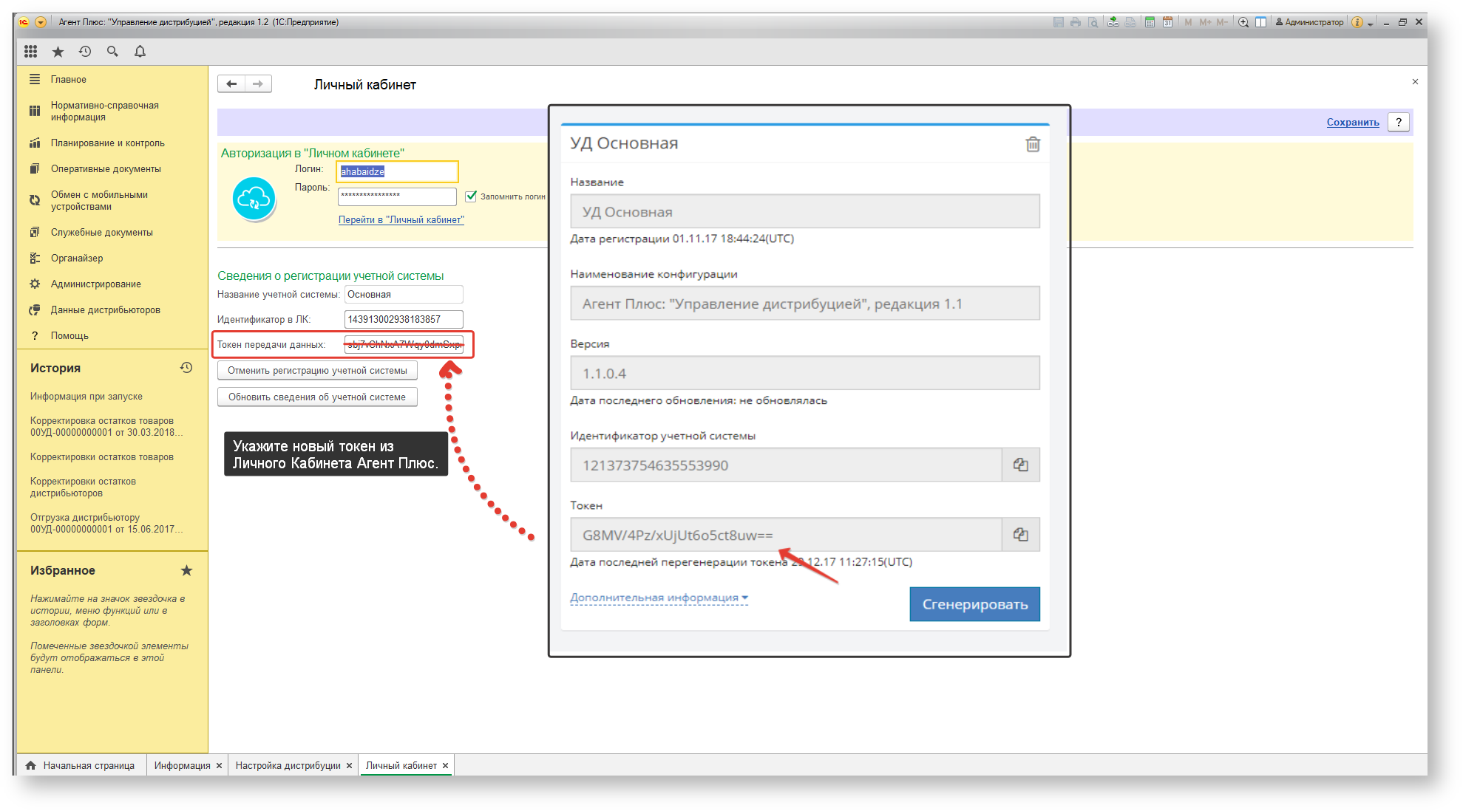Open the info icon in title bar
The image size is (1463, 811).
click(x=1357, y=22)
